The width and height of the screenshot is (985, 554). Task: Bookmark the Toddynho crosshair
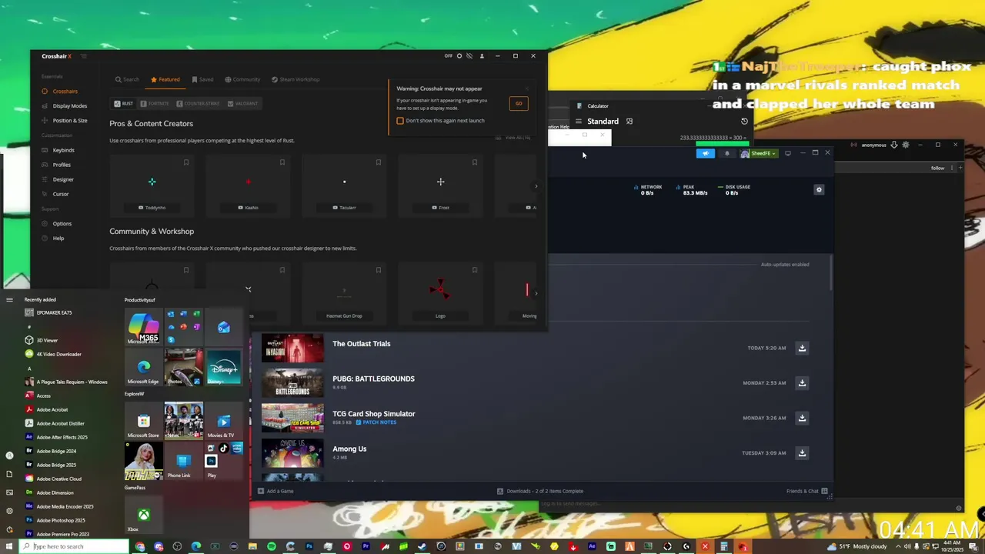click(185, 162)
